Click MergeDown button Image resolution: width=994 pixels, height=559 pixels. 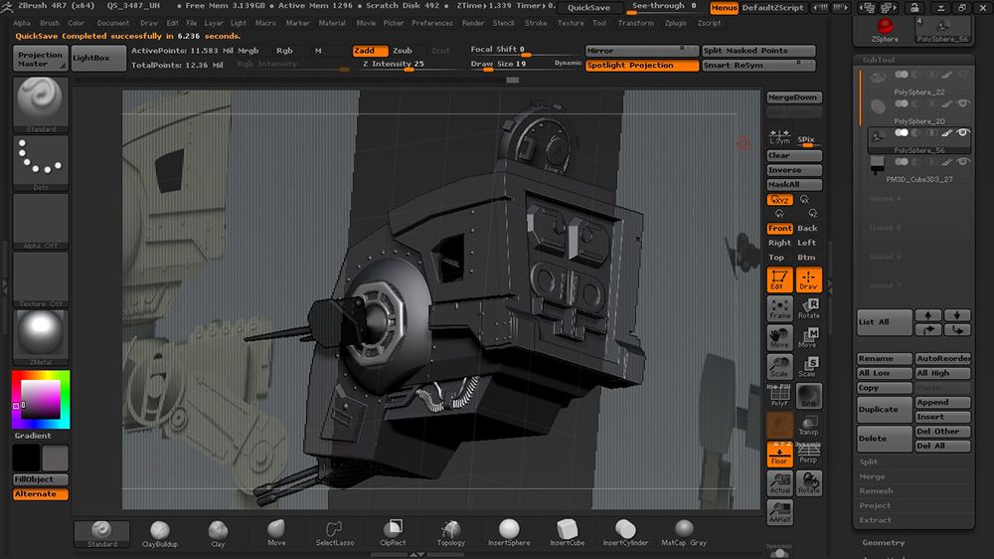click(x=793, y=97)
